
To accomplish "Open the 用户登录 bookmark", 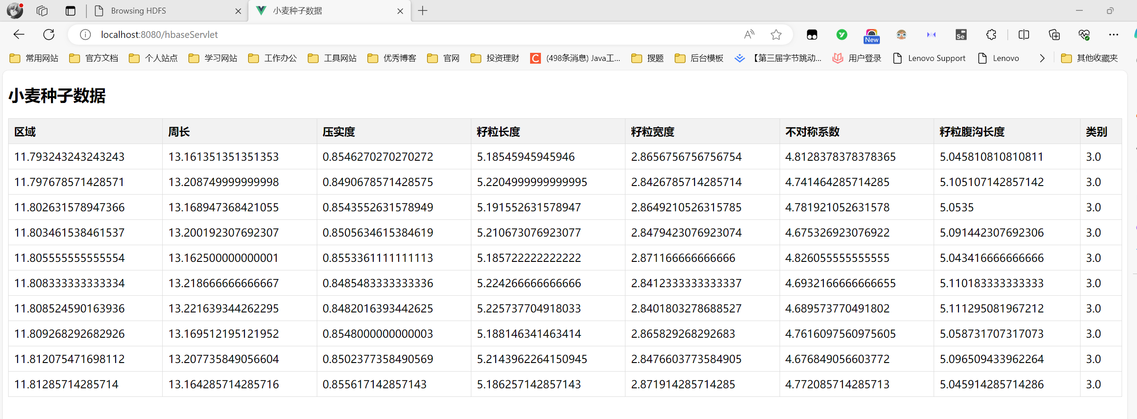I will pos(857,58).
